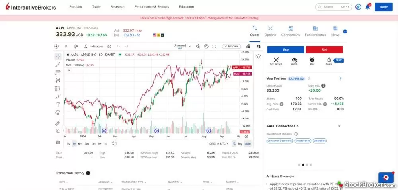Image resolution: width=398 pixels, height=190 pixels.
Task: Select the 1w time range
Action: (100, 144)
